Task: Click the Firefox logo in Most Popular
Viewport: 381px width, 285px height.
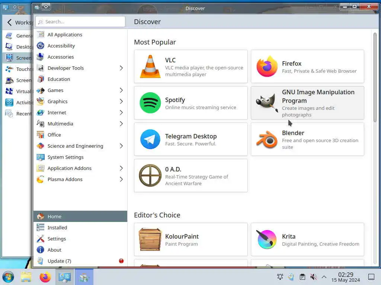Action: [x=267, y=66]
